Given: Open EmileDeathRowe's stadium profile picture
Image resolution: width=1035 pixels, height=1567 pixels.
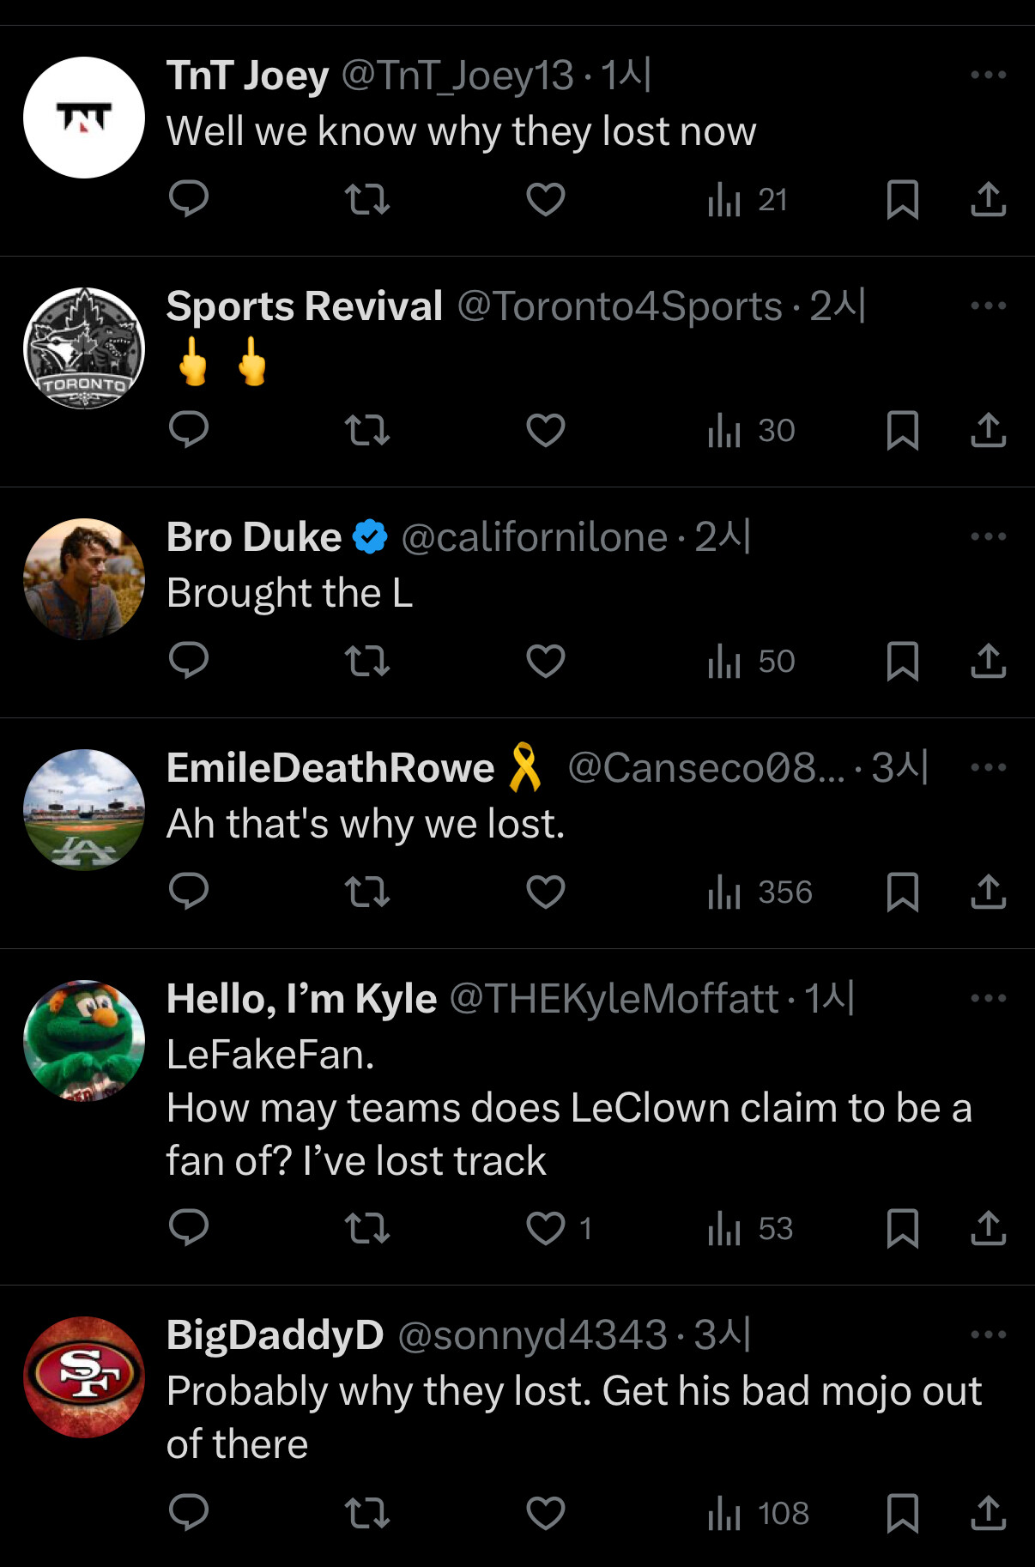Looking at the screenshot, I should coord(84,810).
